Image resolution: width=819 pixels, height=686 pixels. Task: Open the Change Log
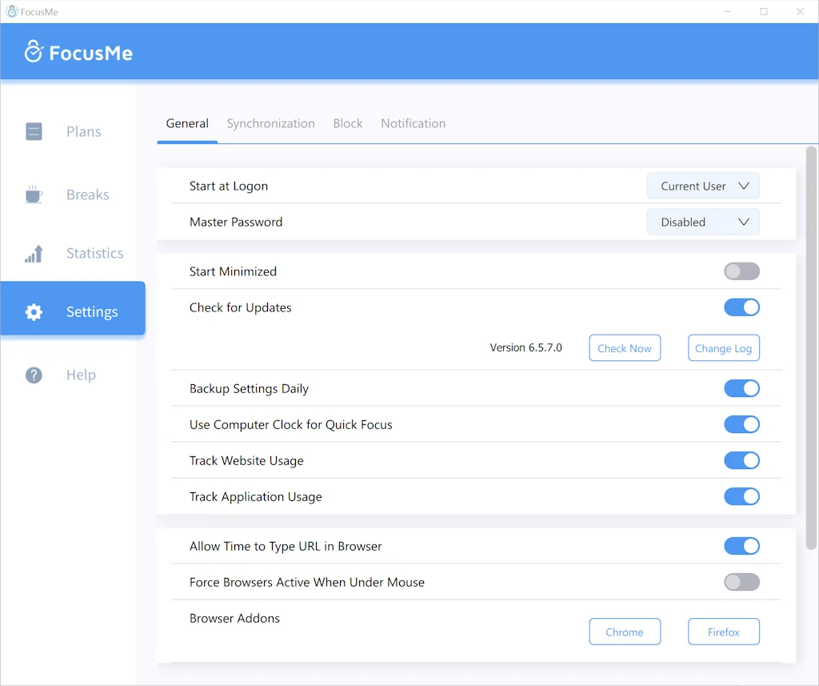click(723, 347)
